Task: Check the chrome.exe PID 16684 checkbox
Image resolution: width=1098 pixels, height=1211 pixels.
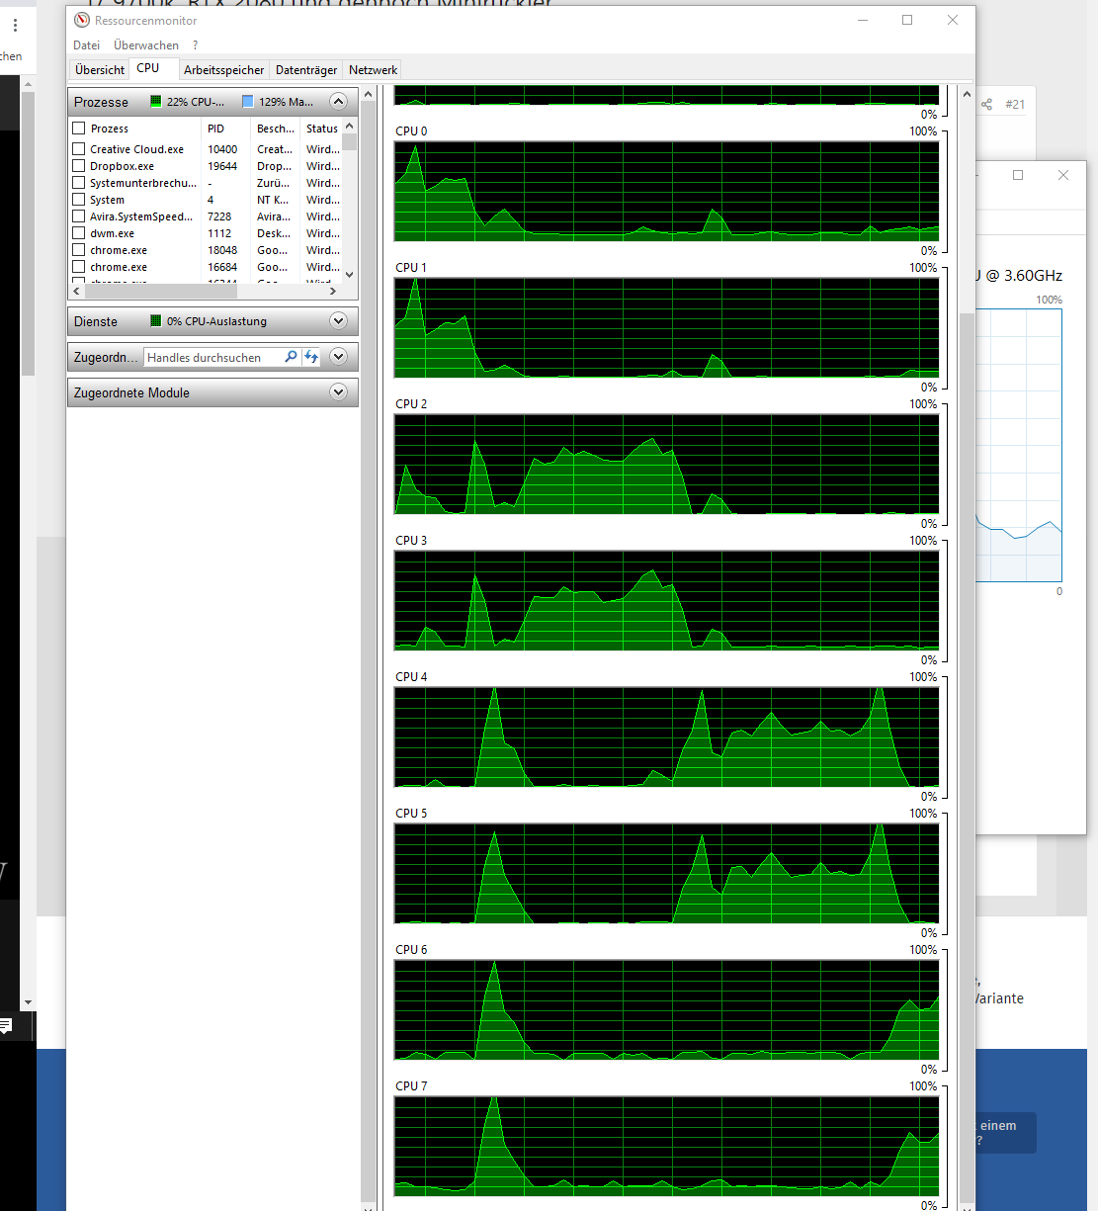Action: [79, 267]
